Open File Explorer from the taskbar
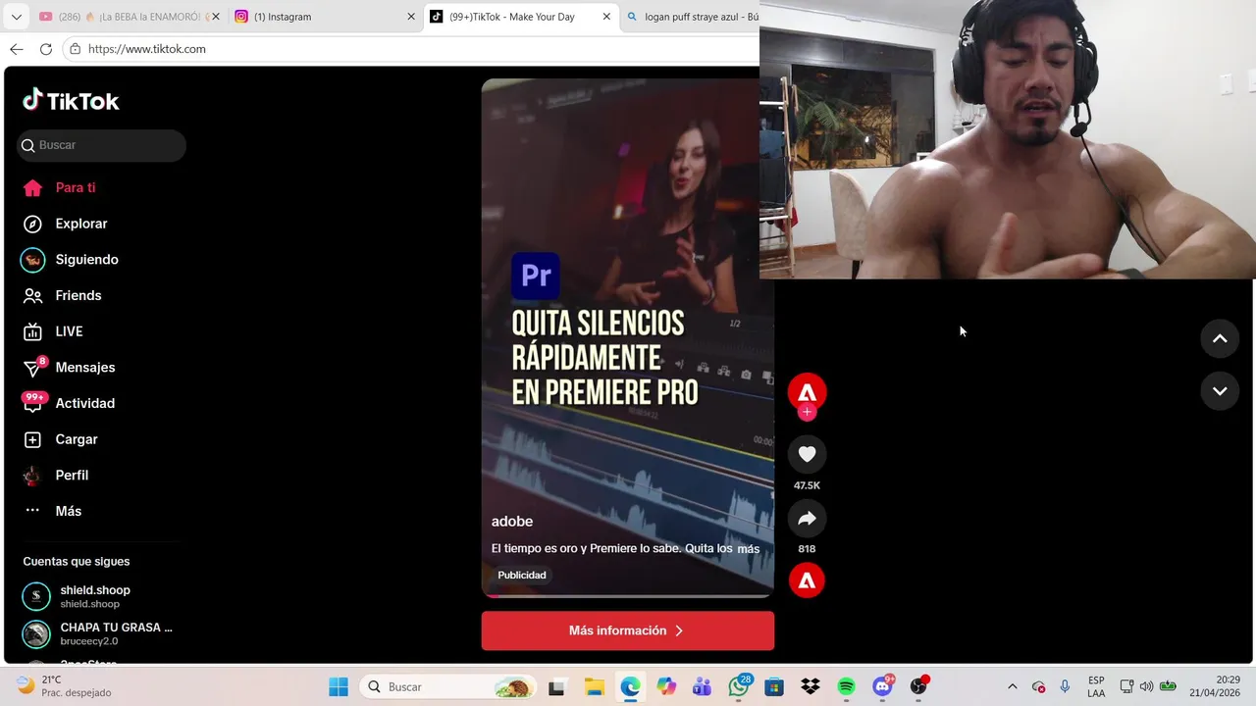The width and height of the screenshot is (1256, 706). click(x=594, y=686)
